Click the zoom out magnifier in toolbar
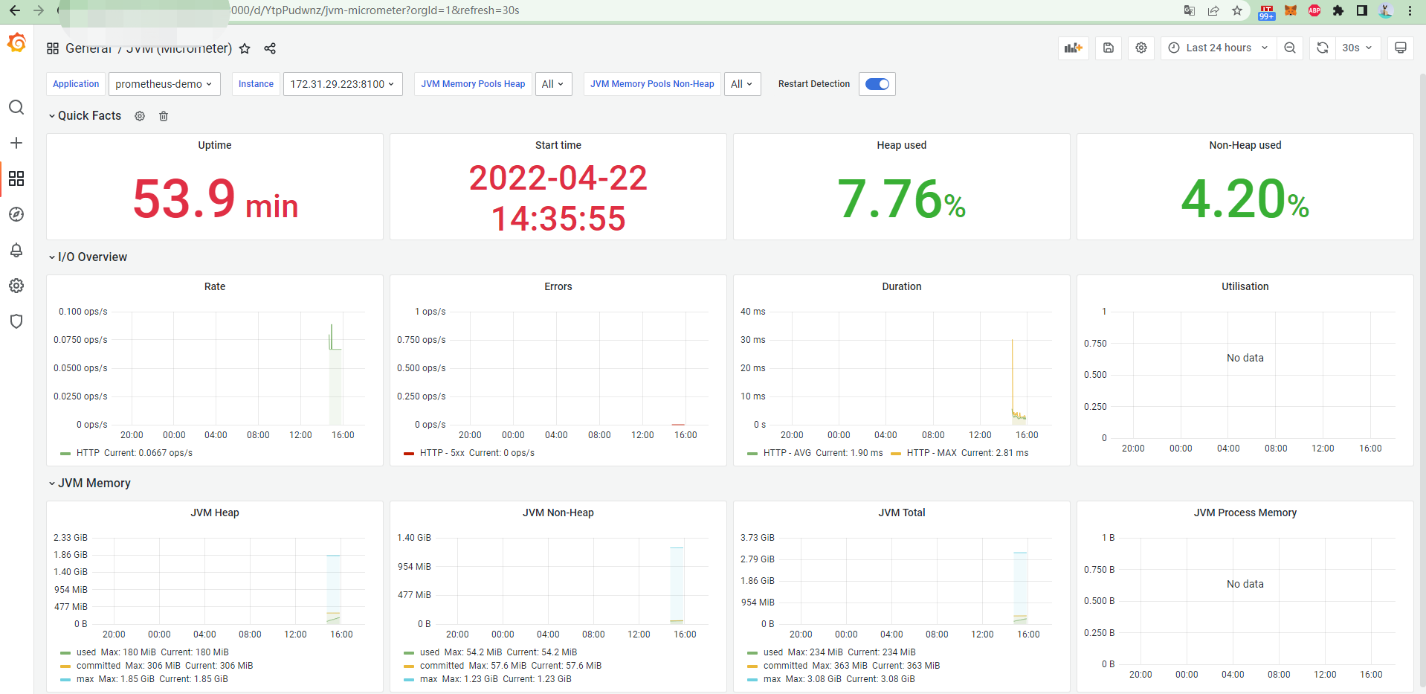Image resolution: width=1426 pixels, height=694 pixels. pyautogui.click(x=1289, y=48)
